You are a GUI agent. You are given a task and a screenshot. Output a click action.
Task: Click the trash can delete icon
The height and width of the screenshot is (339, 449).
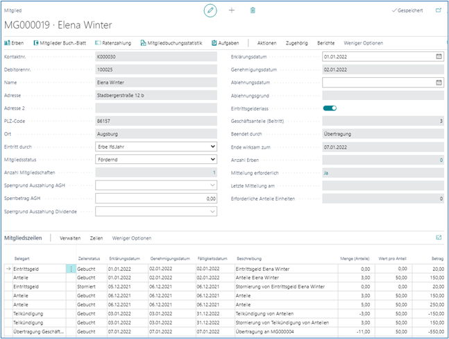[x=253, y=11]
